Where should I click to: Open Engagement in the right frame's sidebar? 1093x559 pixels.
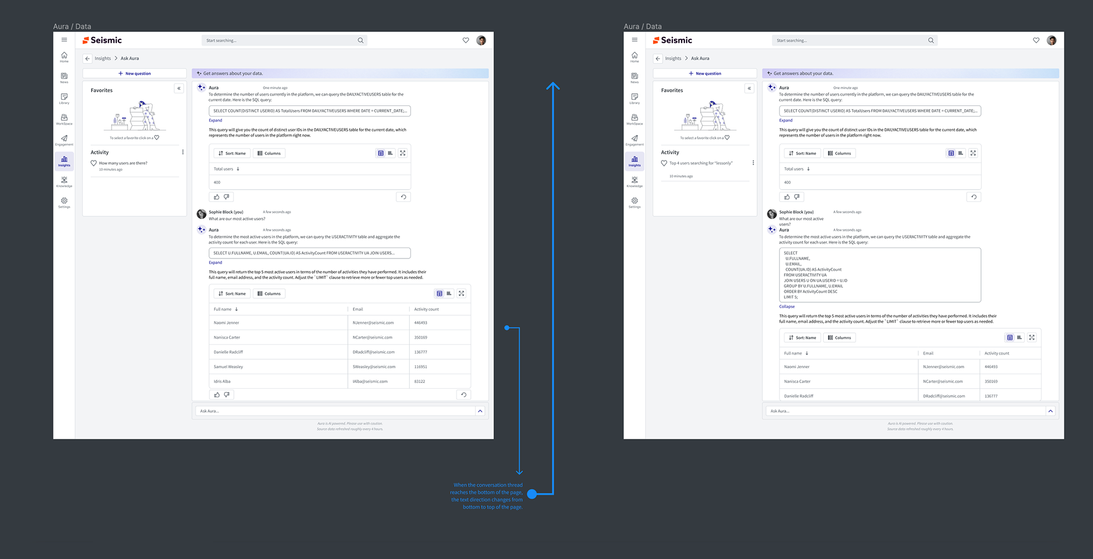pos(635,140)
